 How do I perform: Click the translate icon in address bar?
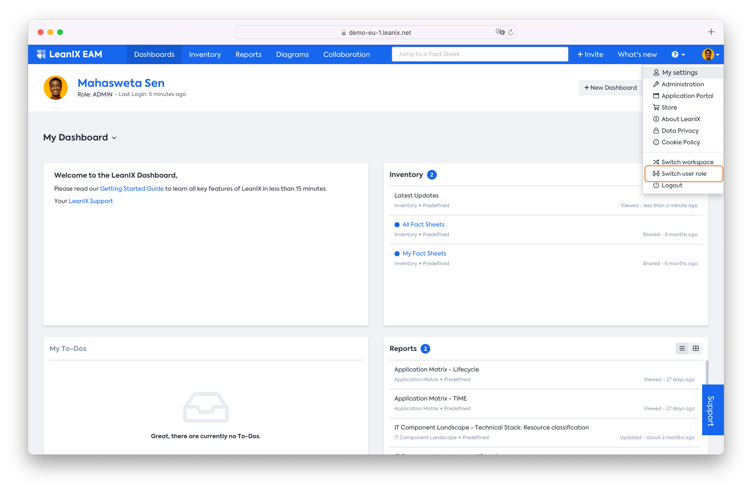[x=500, y=32]
